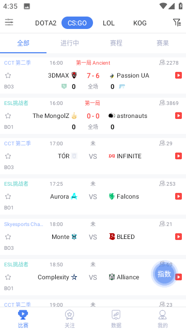Toggle favorite star for Monte vs BLEED
This screenshot has height=331, width=186.
(8, 237)
